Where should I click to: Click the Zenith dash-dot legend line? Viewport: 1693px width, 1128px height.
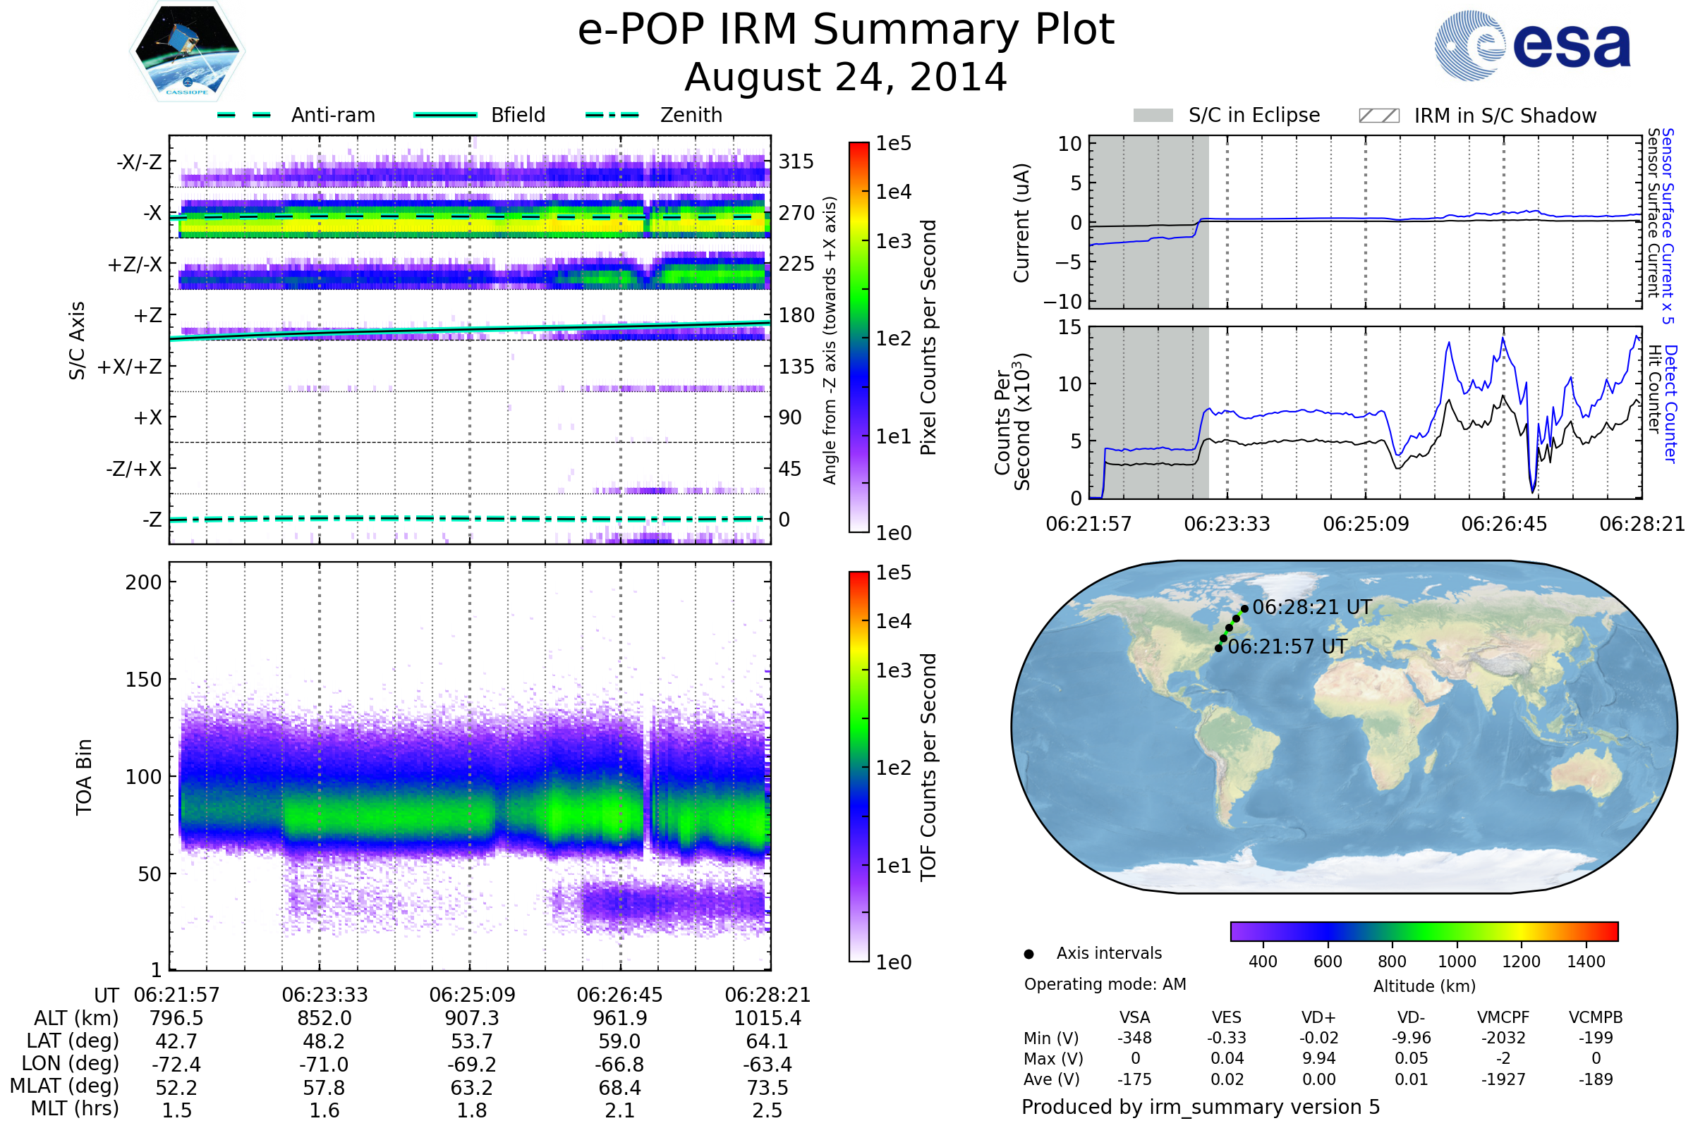point(612,115)
